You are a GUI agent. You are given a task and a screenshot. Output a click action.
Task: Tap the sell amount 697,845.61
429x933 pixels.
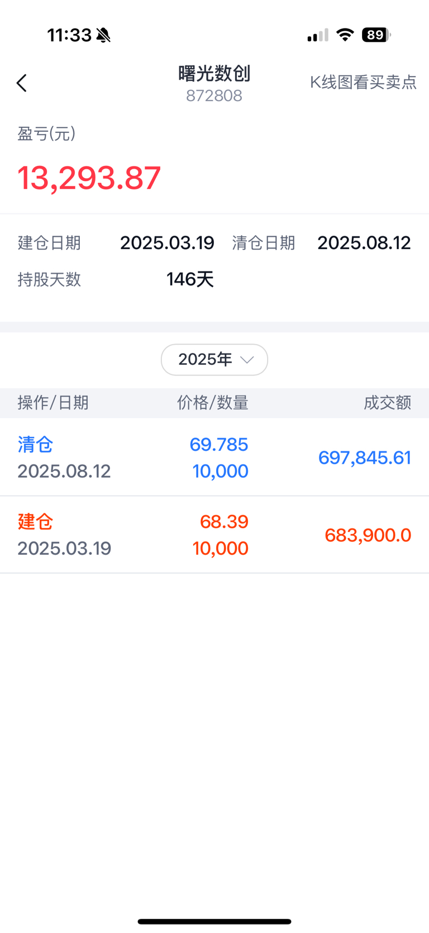(365, 458)
